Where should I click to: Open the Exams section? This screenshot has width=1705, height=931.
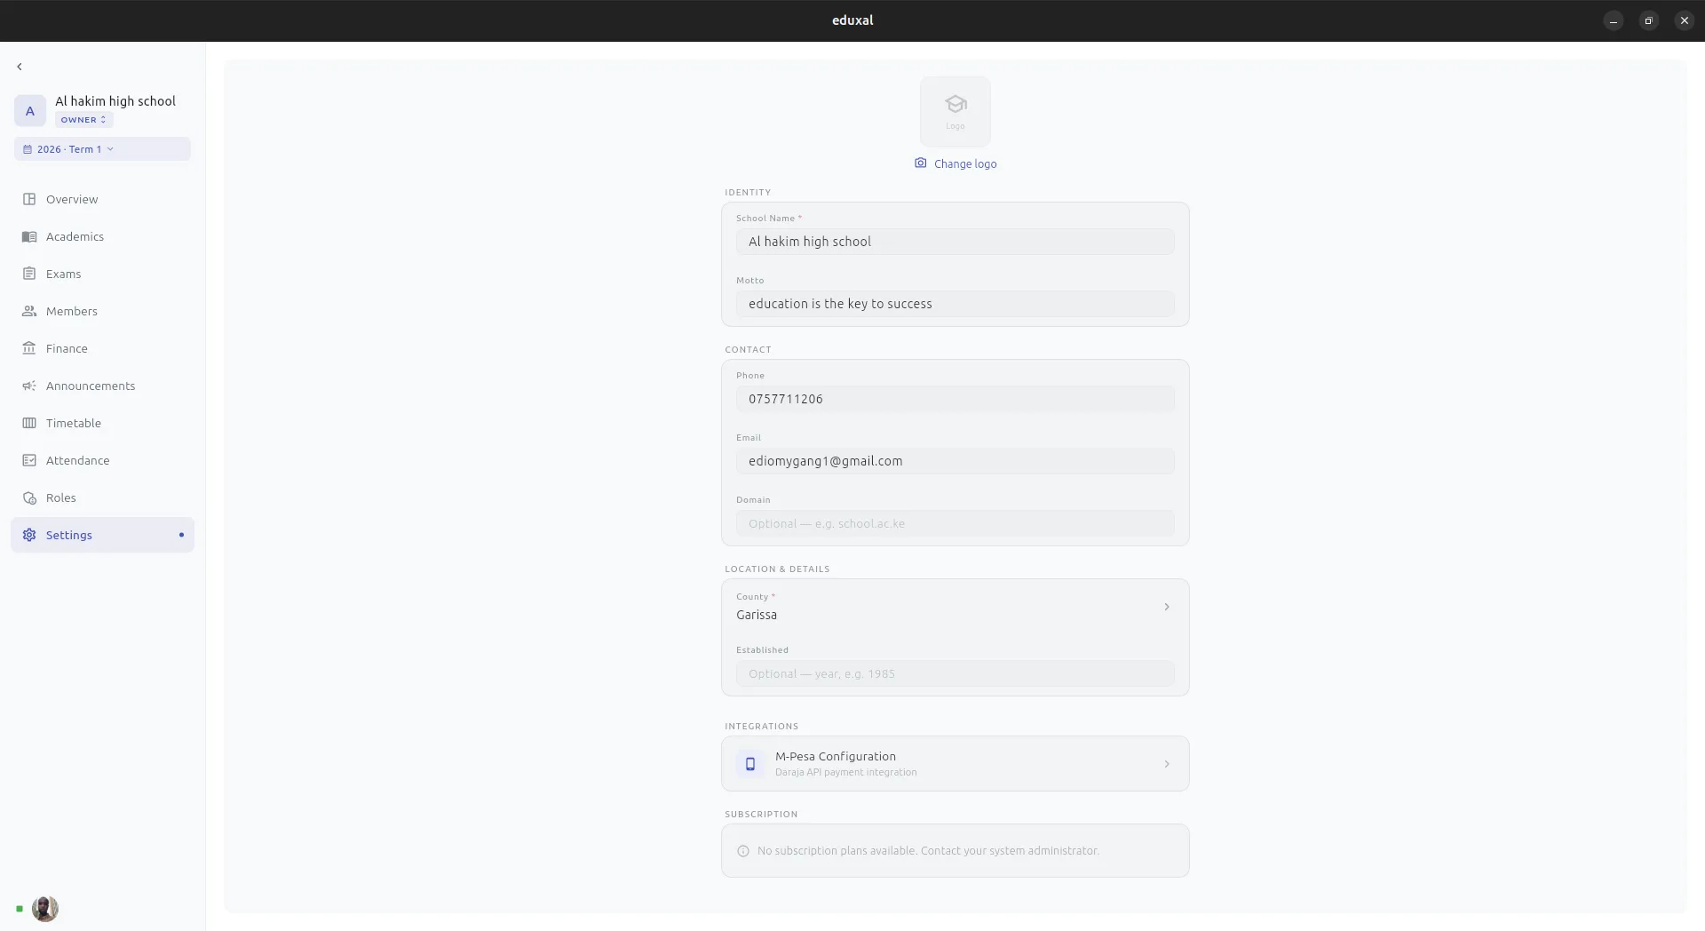[63, 274]
